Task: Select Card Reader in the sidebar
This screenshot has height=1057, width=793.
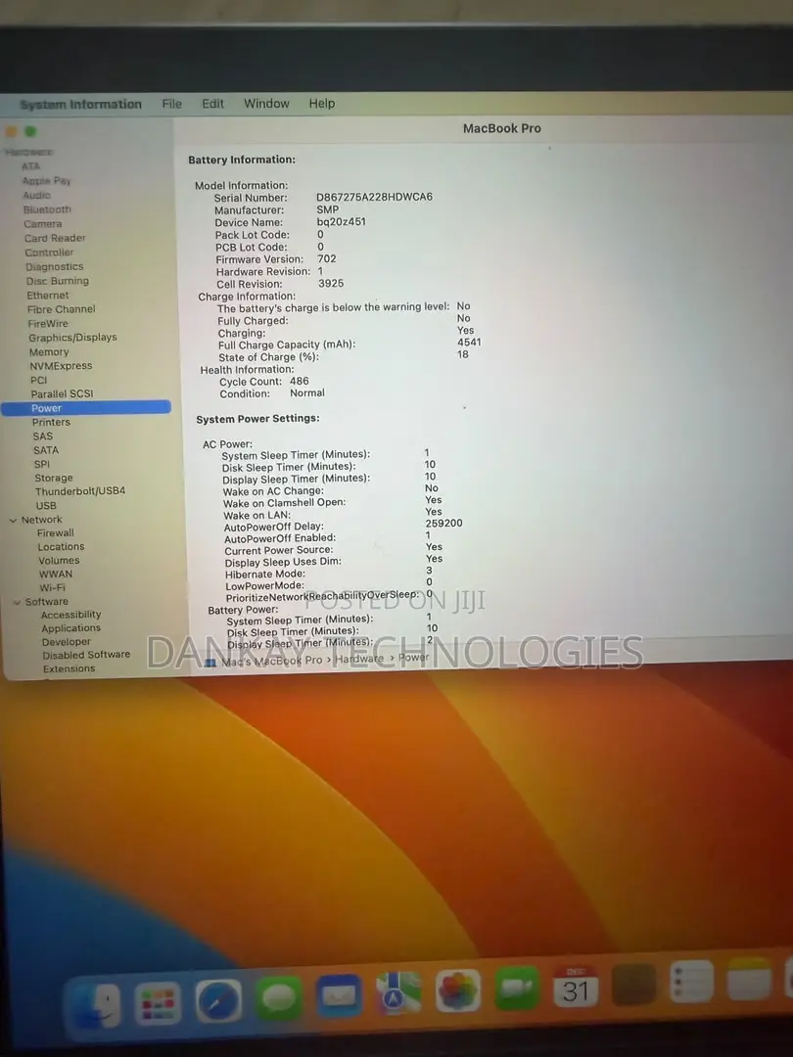Action: coord(55,238)
